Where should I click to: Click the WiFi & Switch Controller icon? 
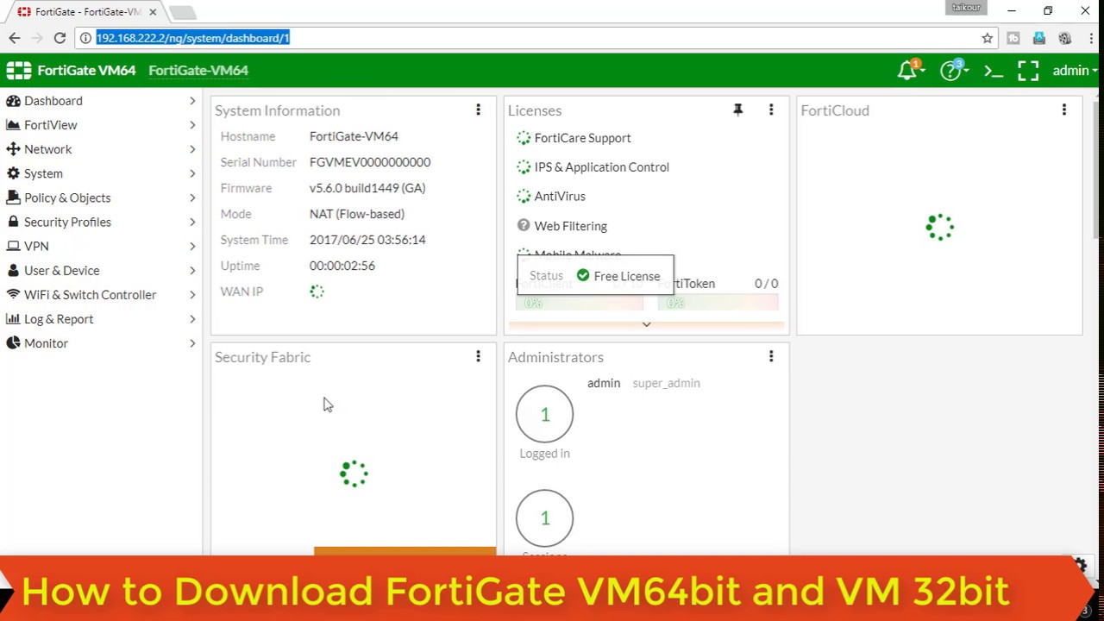coord(13,294)
